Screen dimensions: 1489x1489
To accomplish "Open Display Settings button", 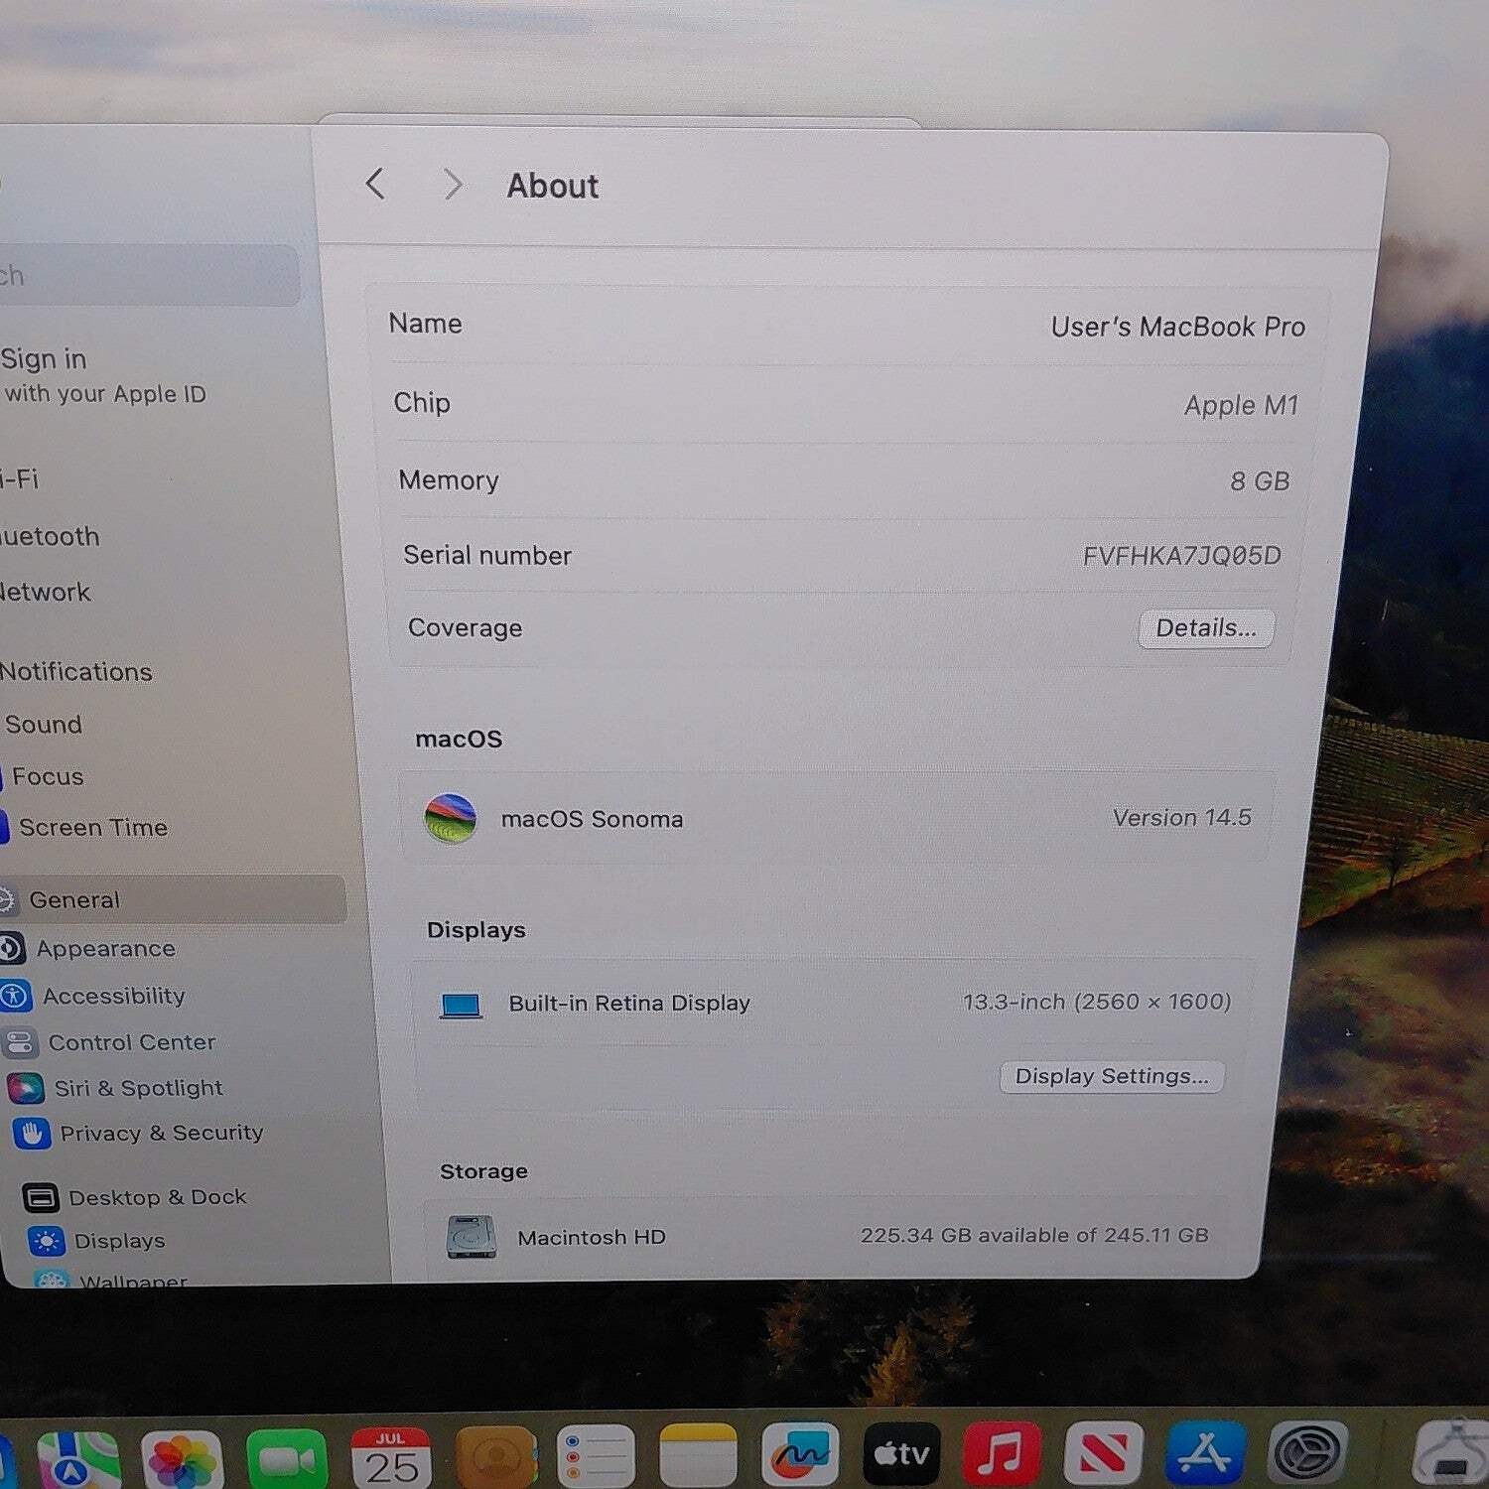I will click(1112, 1076).
